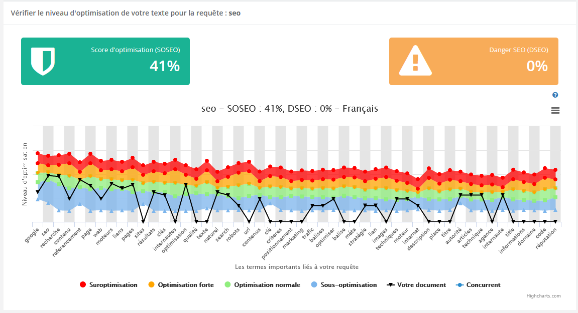Image resolution: width=578 pixels, height=313 pixels.
Task: Toggle the Optimisation forte legend series
Action: (185, 285)
